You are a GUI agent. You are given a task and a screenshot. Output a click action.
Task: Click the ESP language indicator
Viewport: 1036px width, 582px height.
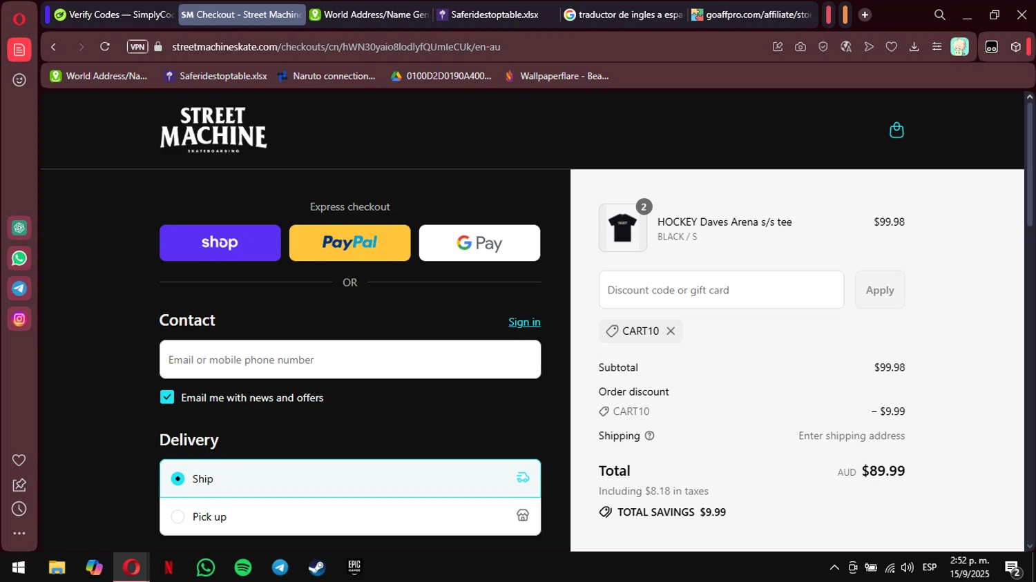click(930, 568)
